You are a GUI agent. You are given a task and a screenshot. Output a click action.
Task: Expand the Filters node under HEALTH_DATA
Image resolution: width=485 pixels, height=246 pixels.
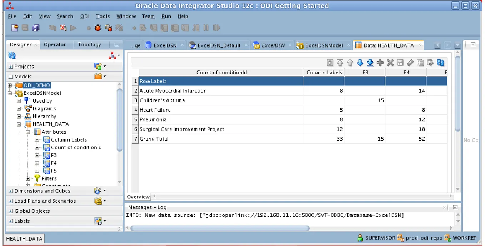point(28,178)
